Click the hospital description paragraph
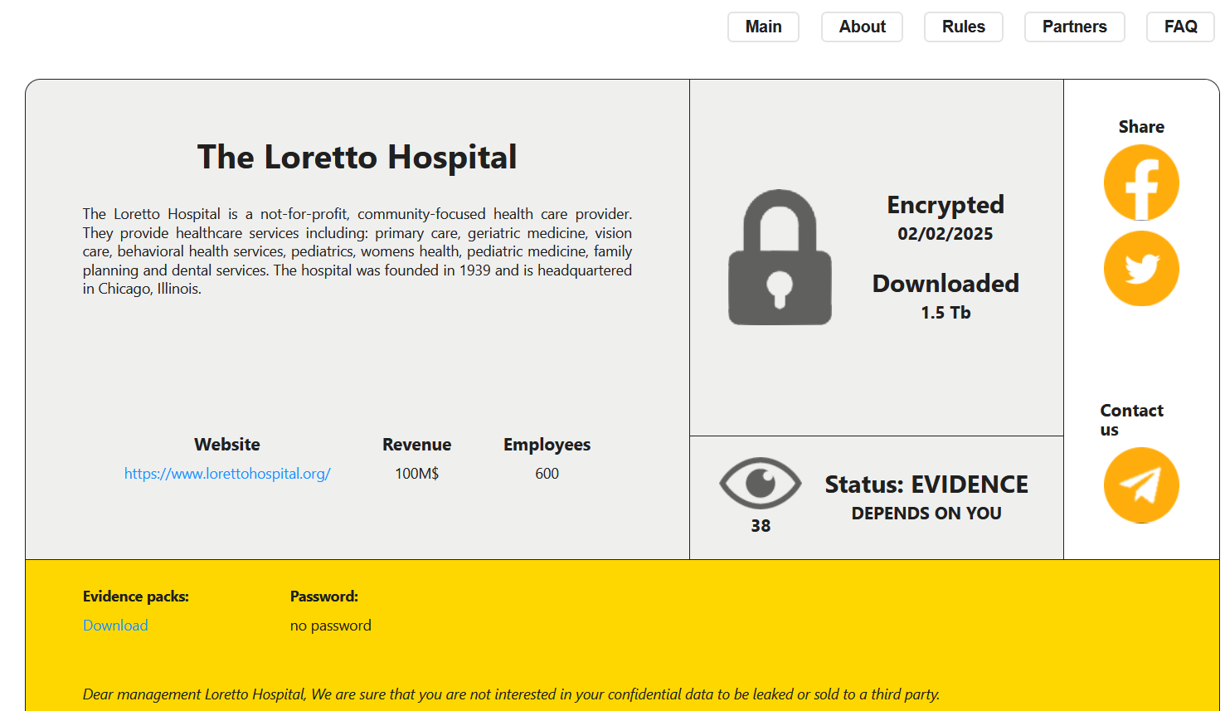Screen dimensions: 1225x711 click(357, 251)
